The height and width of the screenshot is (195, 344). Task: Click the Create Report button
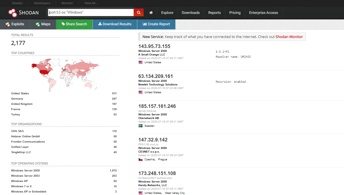156,24
